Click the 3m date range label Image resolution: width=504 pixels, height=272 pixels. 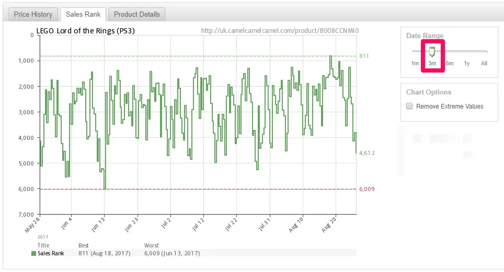coord(432,63)
